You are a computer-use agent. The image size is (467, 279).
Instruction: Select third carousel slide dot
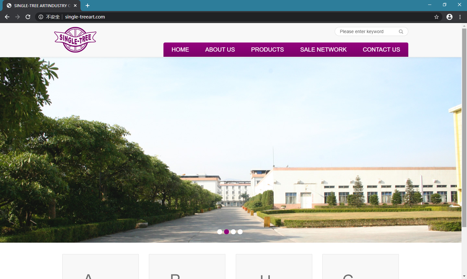click(233, 232)
